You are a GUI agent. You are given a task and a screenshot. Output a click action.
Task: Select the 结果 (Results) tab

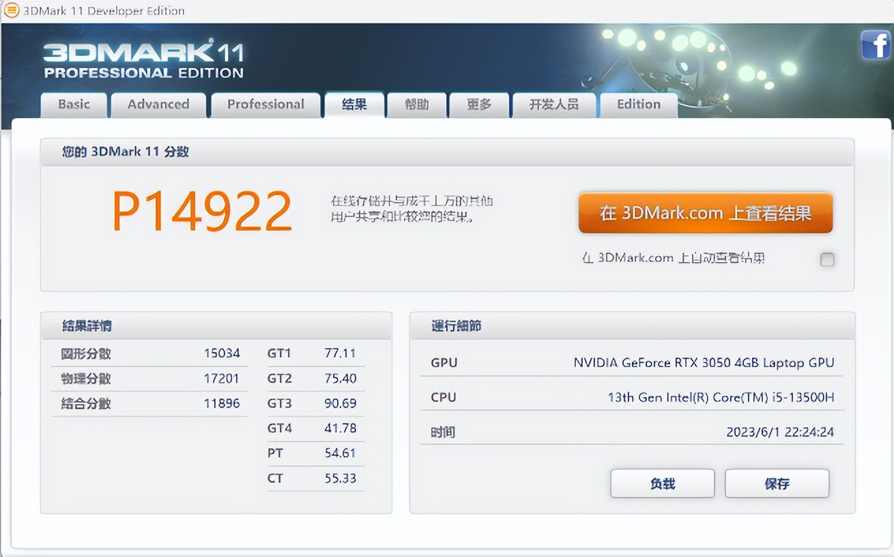[x=354, y=104]
